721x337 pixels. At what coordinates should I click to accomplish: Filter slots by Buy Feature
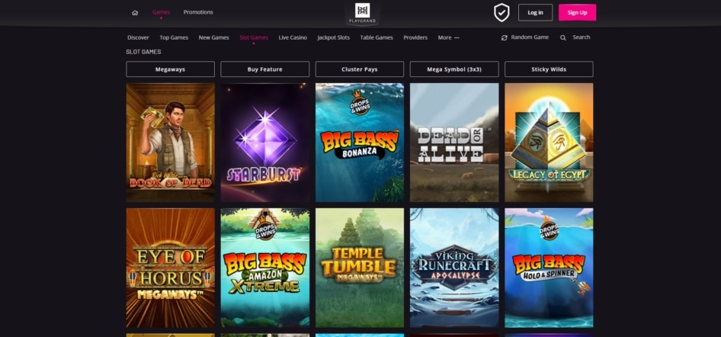(265, 69)
